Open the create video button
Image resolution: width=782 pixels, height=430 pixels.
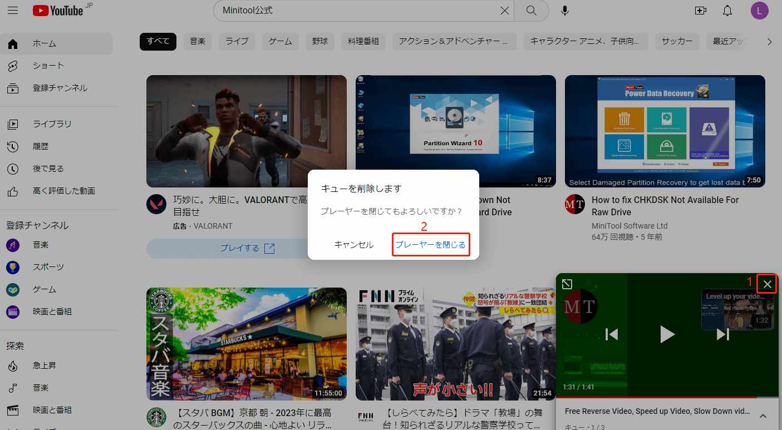coord(701,11)
